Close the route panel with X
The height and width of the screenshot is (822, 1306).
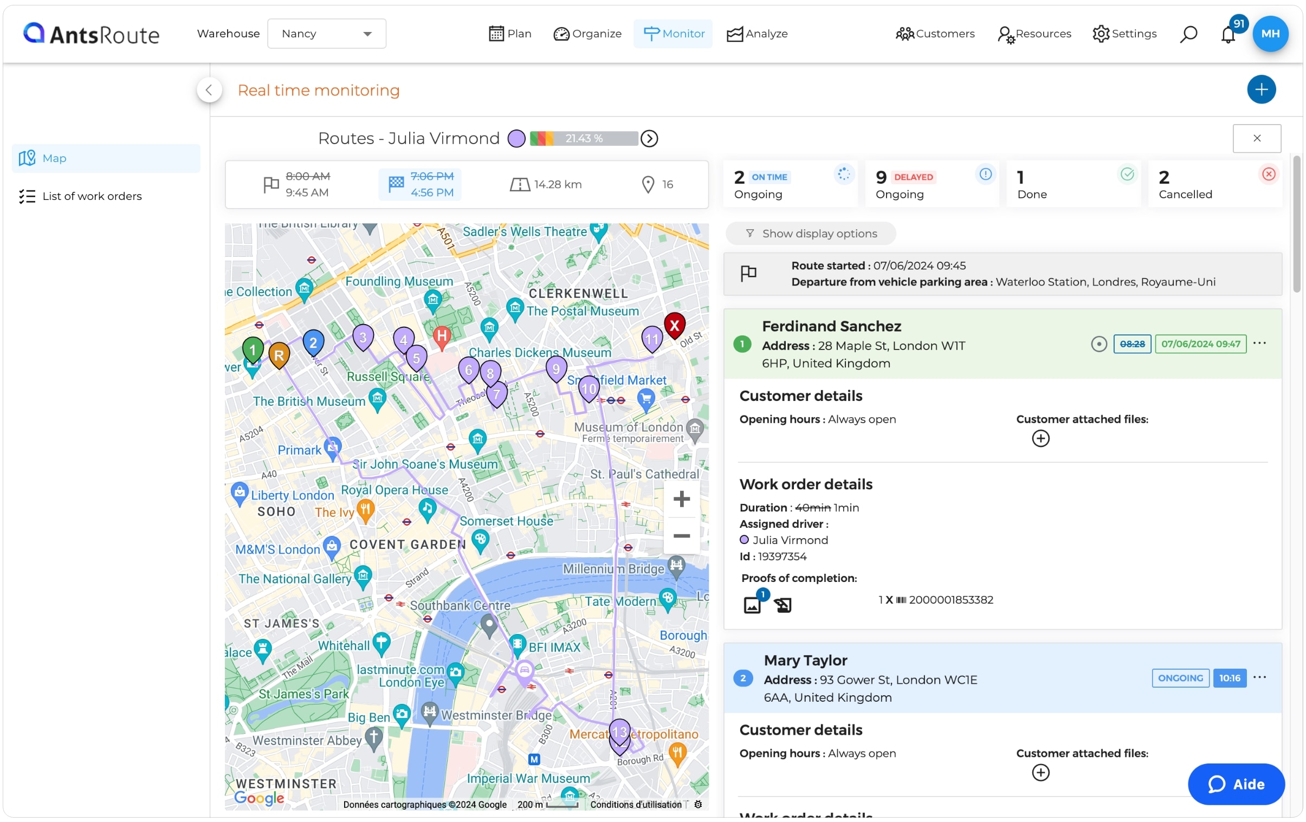[1256, 138]
